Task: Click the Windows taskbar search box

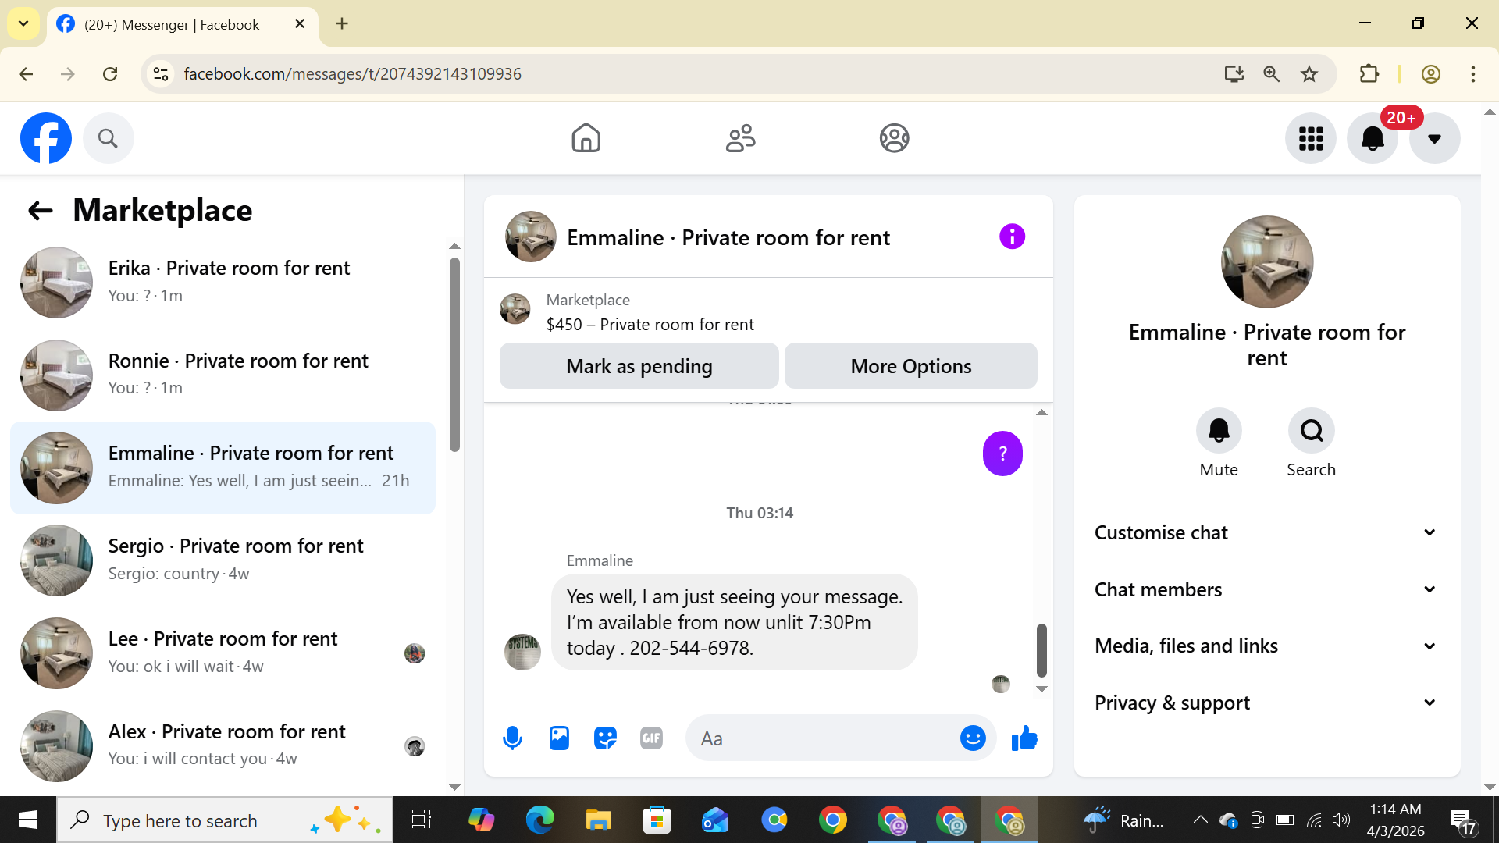Action: coord(225,820)
